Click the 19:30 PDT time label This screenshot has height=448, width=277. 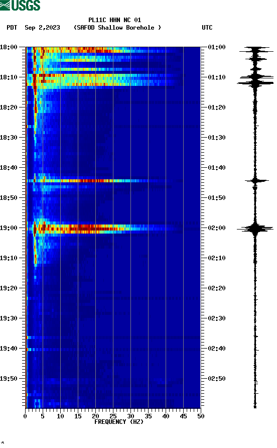tap(9, 318)
